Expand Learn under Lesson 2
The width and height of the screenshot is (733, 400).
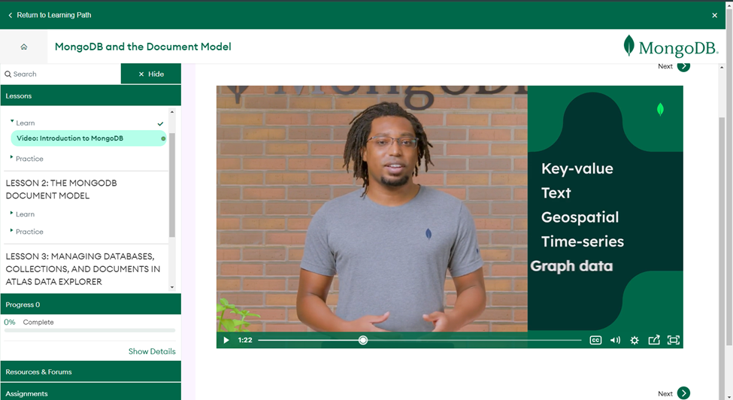pyautogui.click(x=25, y=214)
